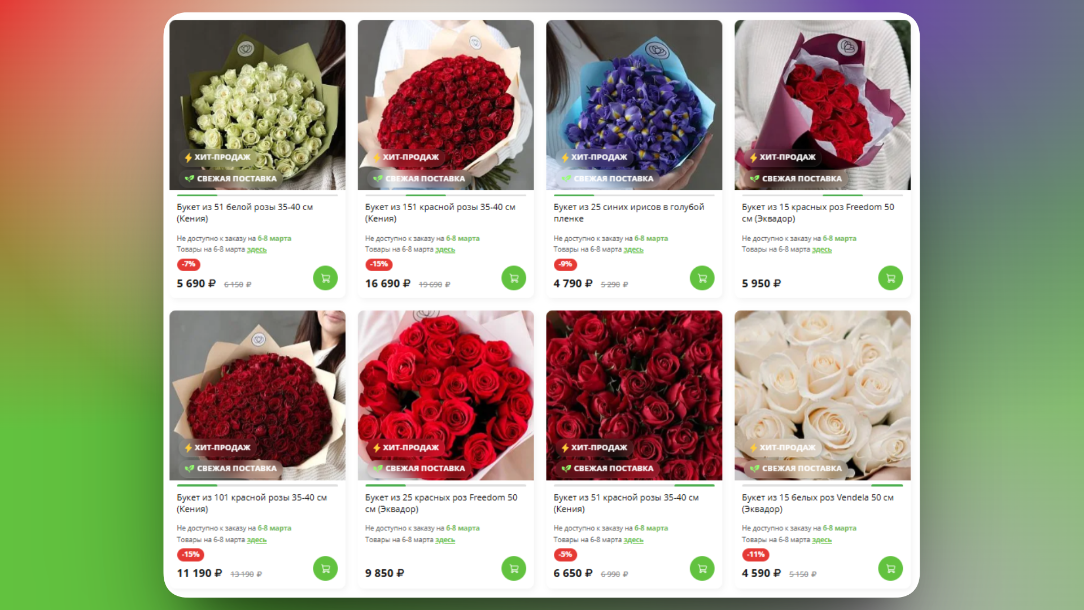Add 25 red Freedom roses to cart
1084x610 pixels.
click(514, 568)
